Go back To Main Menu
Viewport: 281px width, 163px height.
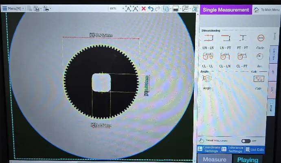[267, 10]
